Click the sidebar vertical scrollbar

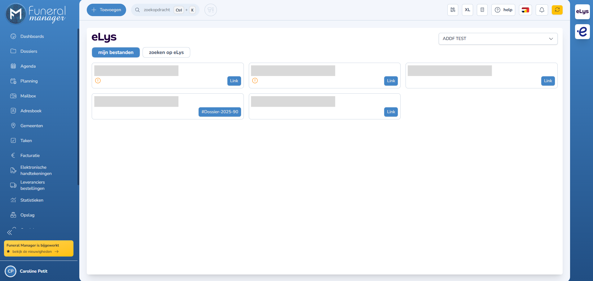(78, 107)
